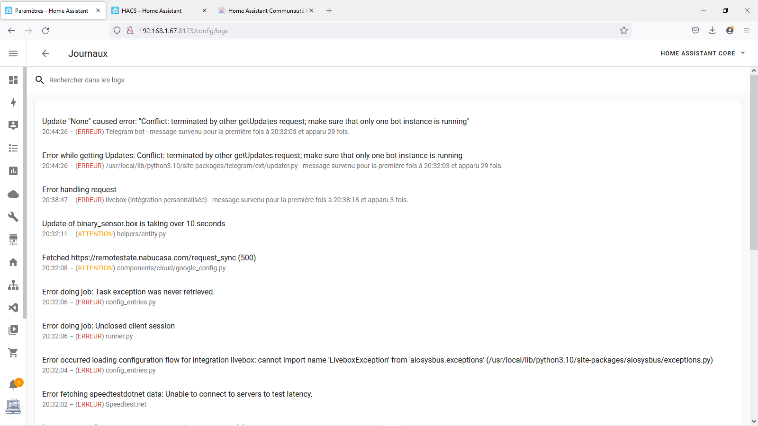Open the History chart sidebar icon
The height and width of the screenshot is (426, 758).
[x=13, y=171]
